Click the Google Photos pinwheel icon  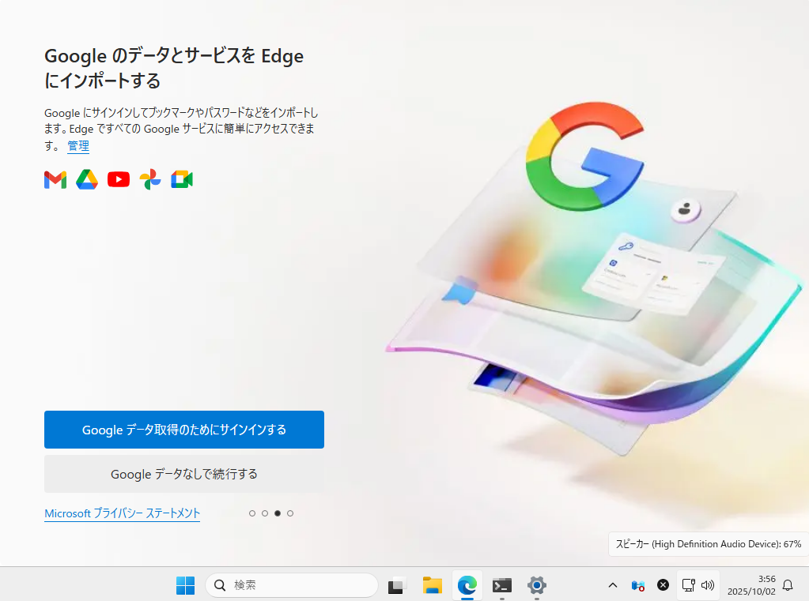pos(150,180)
